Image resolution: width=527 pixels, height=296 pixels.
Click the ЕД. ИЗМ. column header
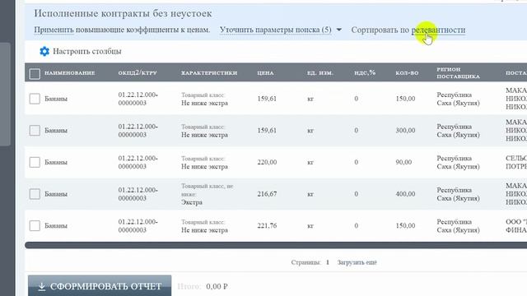click(320, 73)
